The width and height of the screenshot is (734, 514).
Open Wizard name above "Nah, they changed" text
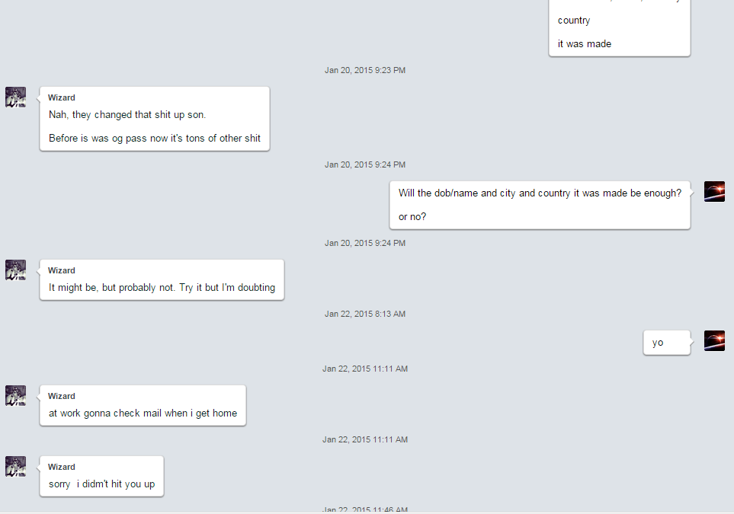61,97
